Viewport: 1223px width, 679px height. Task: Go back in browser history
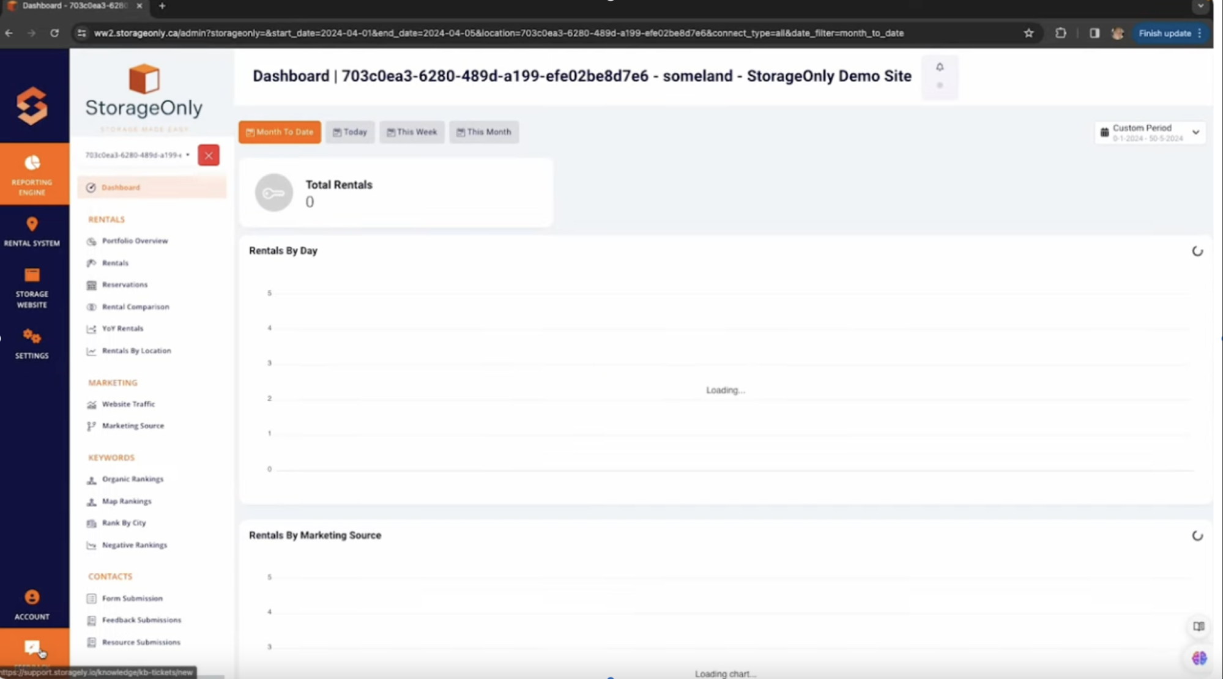click(x=9, y=33)
